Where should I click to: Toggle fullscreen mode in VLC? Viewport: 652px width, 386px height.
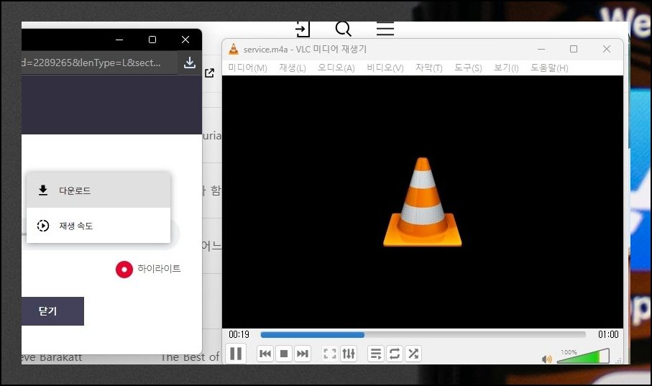click(330, 354)
